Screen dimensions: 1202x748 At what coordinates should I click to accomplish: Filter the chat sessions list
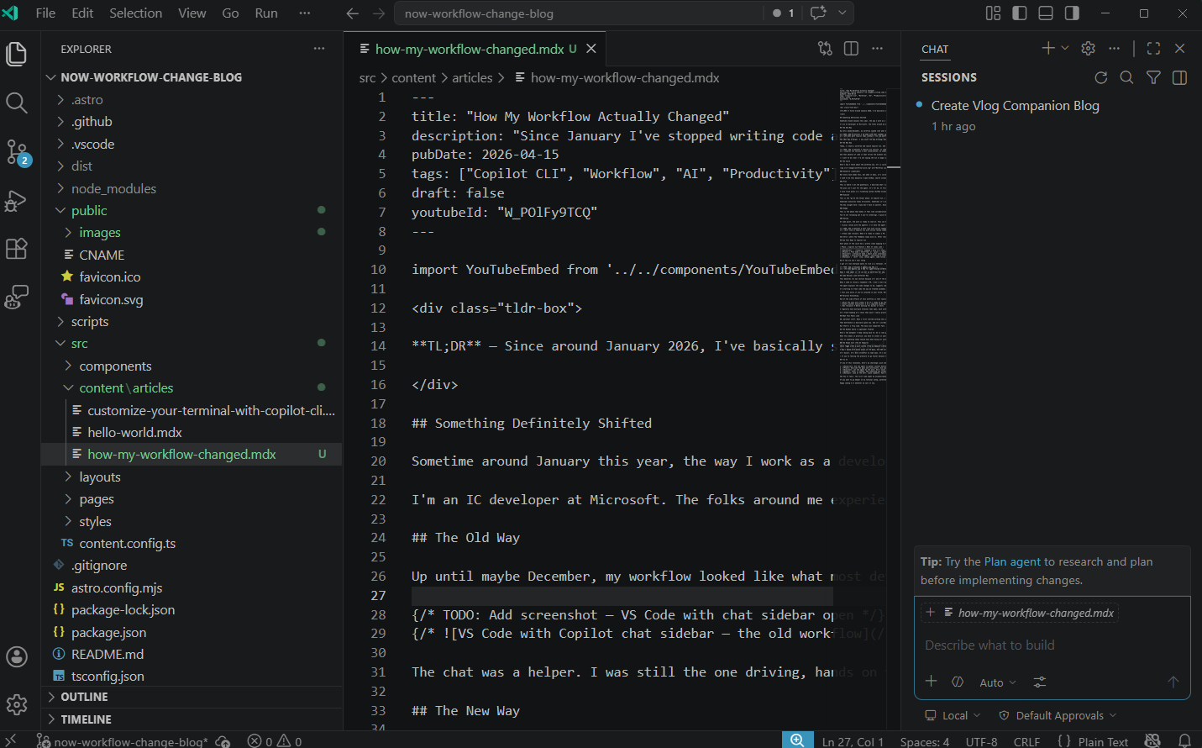[1153, 77]
